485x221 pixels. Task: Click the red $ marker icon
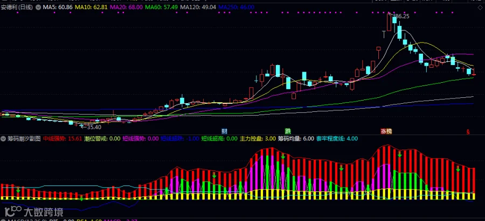[468, 132]
